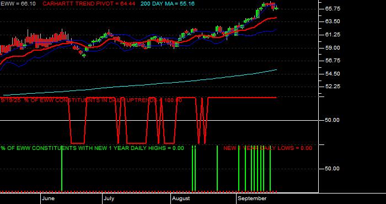Click the % OF EWW CONSTITUENTS IN DAILY UPTRENDS label
This screenshot has width=386, height=204.
(92, 100)
